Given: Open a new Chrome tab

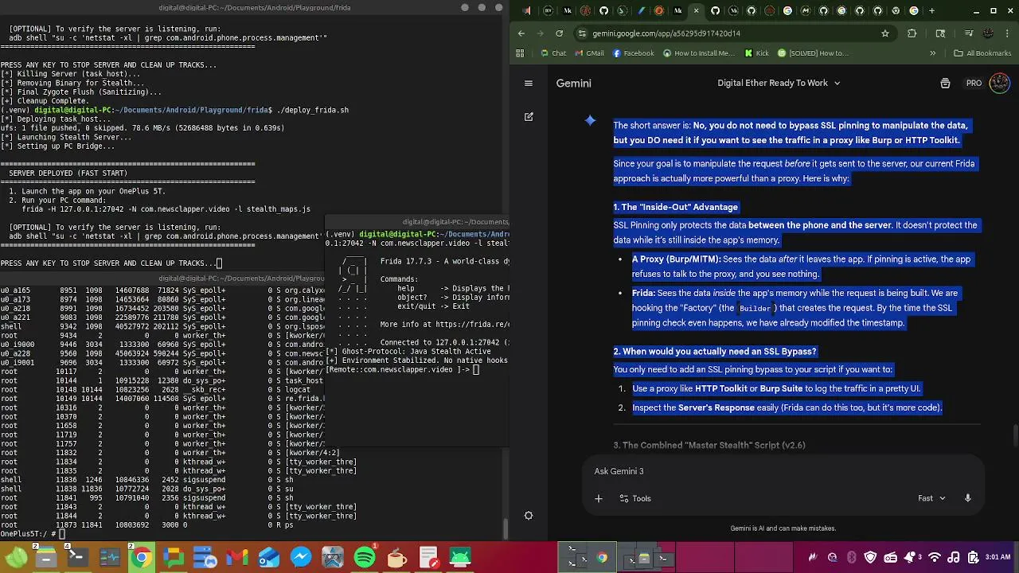Looking at the screenshot, I should (x=931, y=11).
